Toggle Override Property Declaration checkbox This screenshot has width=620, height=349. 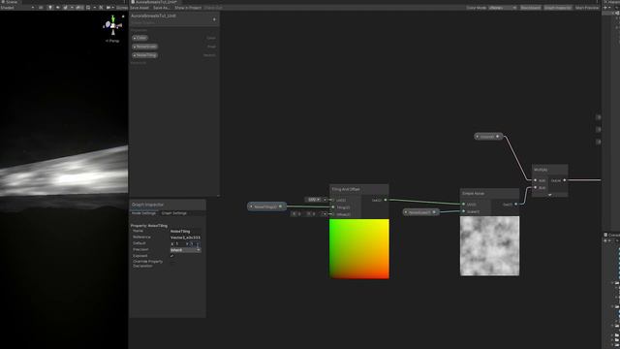(x=172, y=262)
